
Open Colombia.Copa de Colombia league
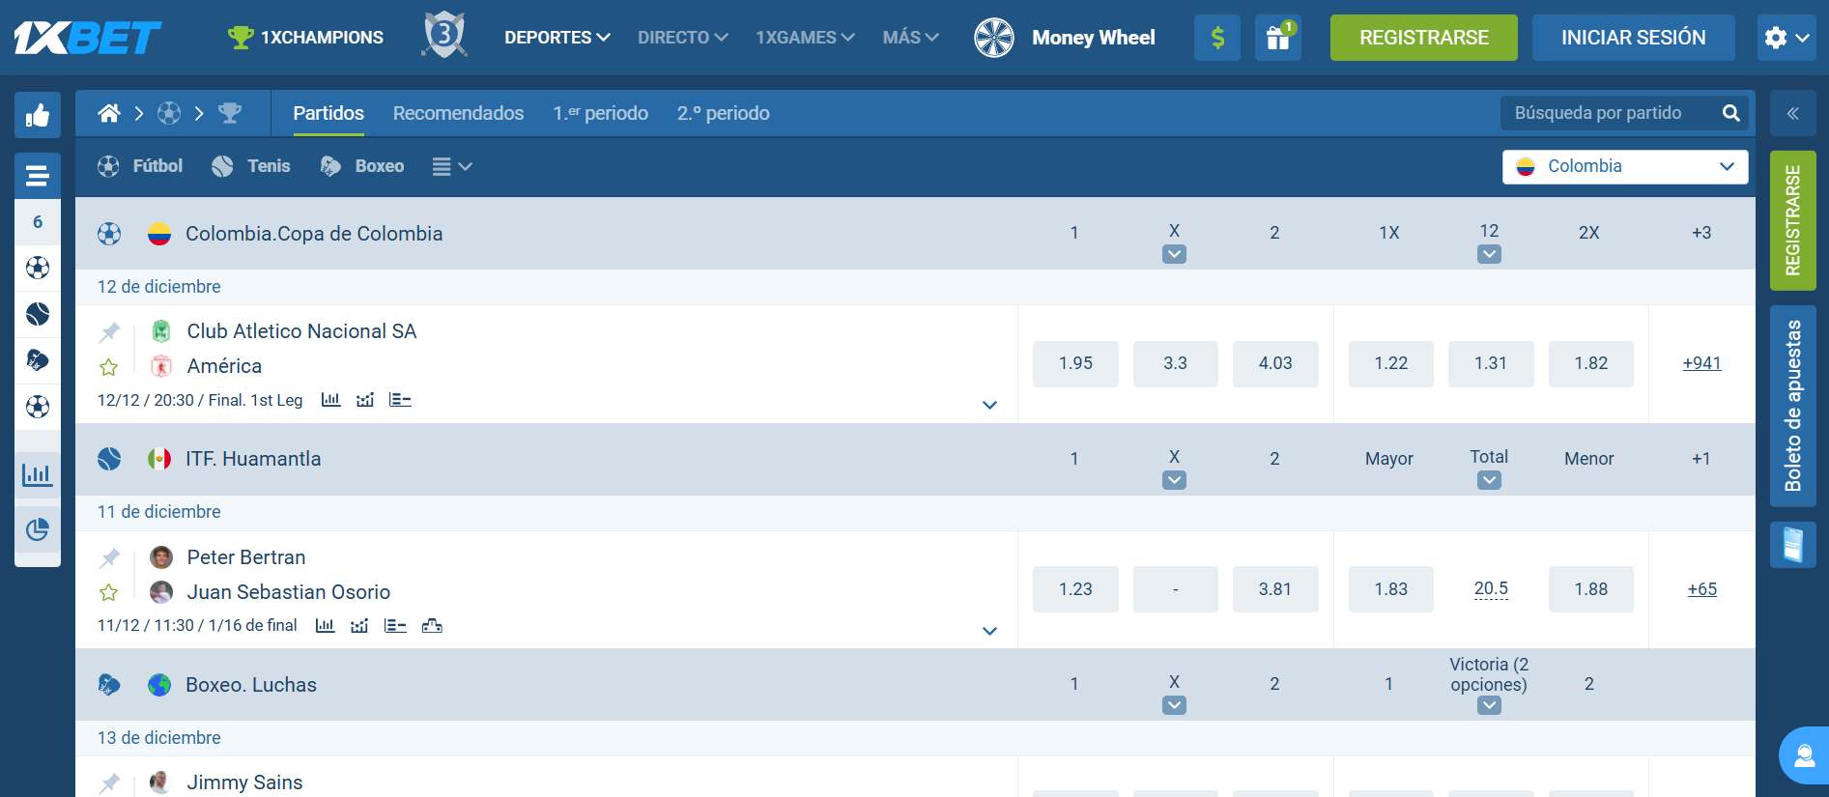tap(314, 234)
